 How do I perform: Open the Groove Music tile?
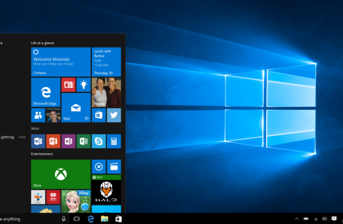coord(99,166)
